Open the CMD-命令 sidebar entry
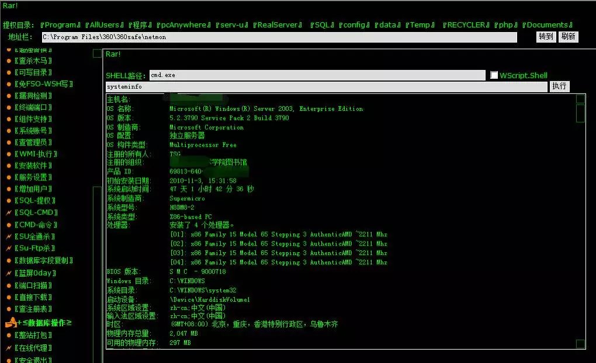 coord(36,225)
